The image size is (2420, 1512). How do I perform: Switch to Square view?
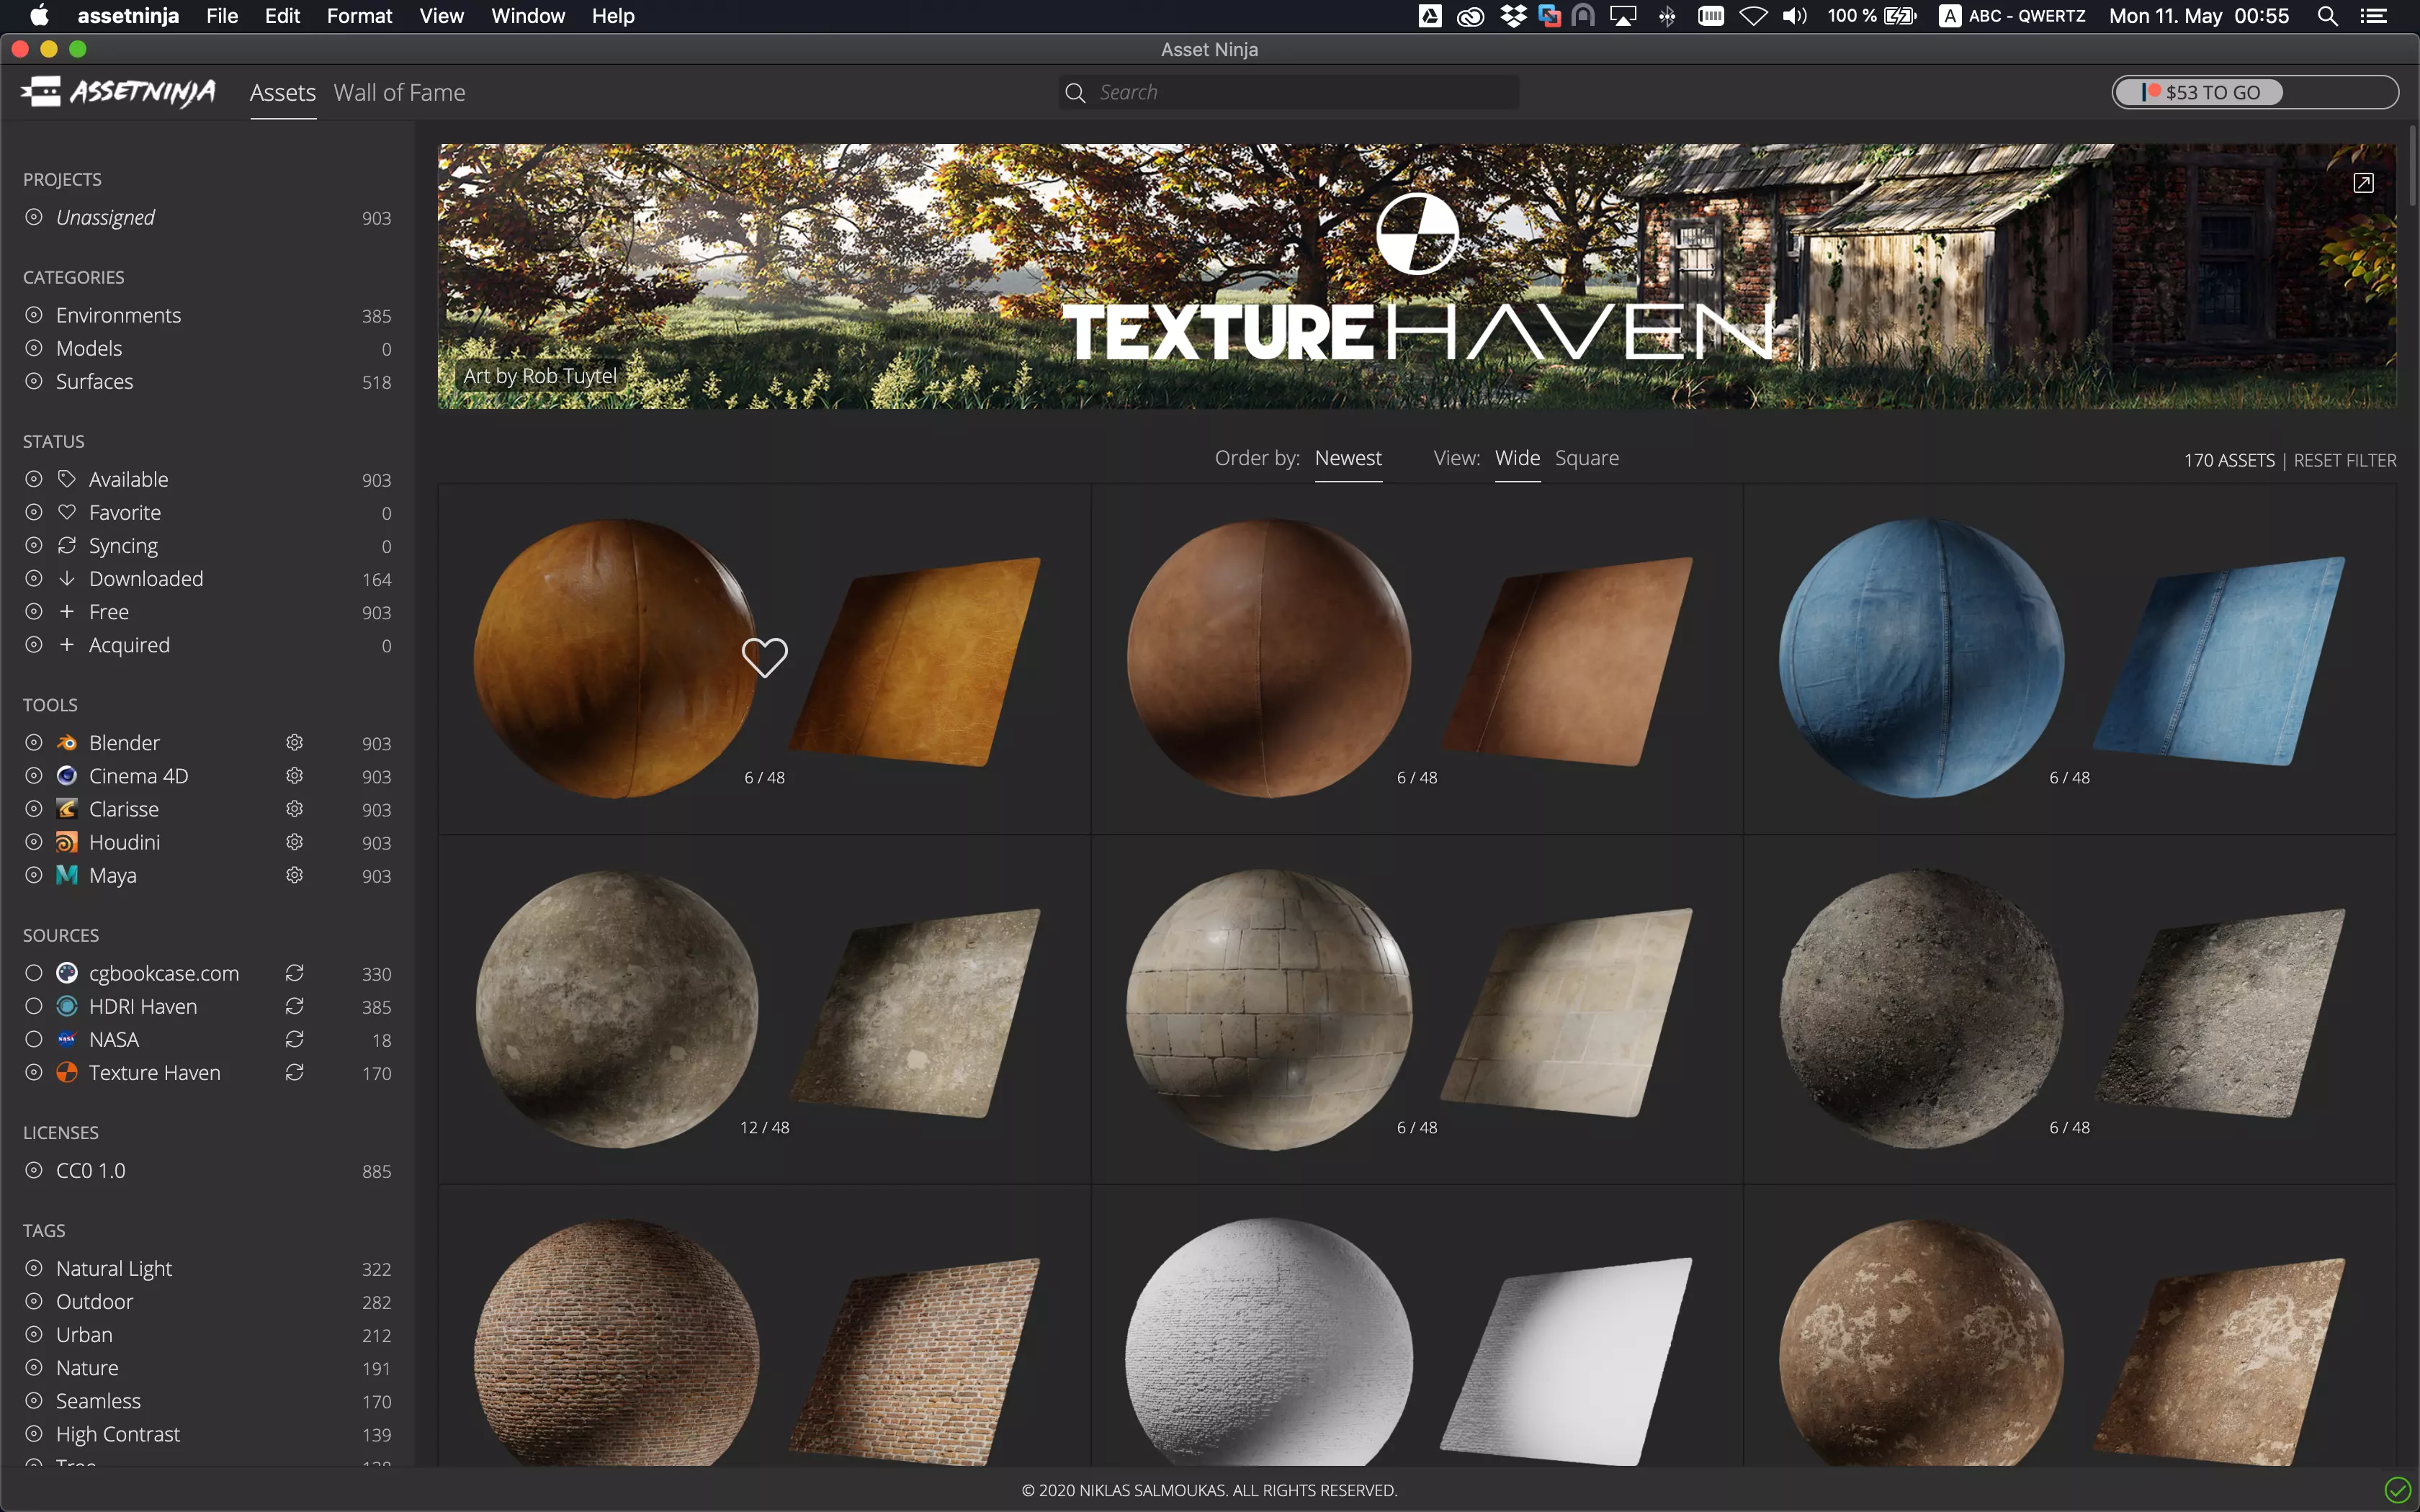tap(1586, 458)
